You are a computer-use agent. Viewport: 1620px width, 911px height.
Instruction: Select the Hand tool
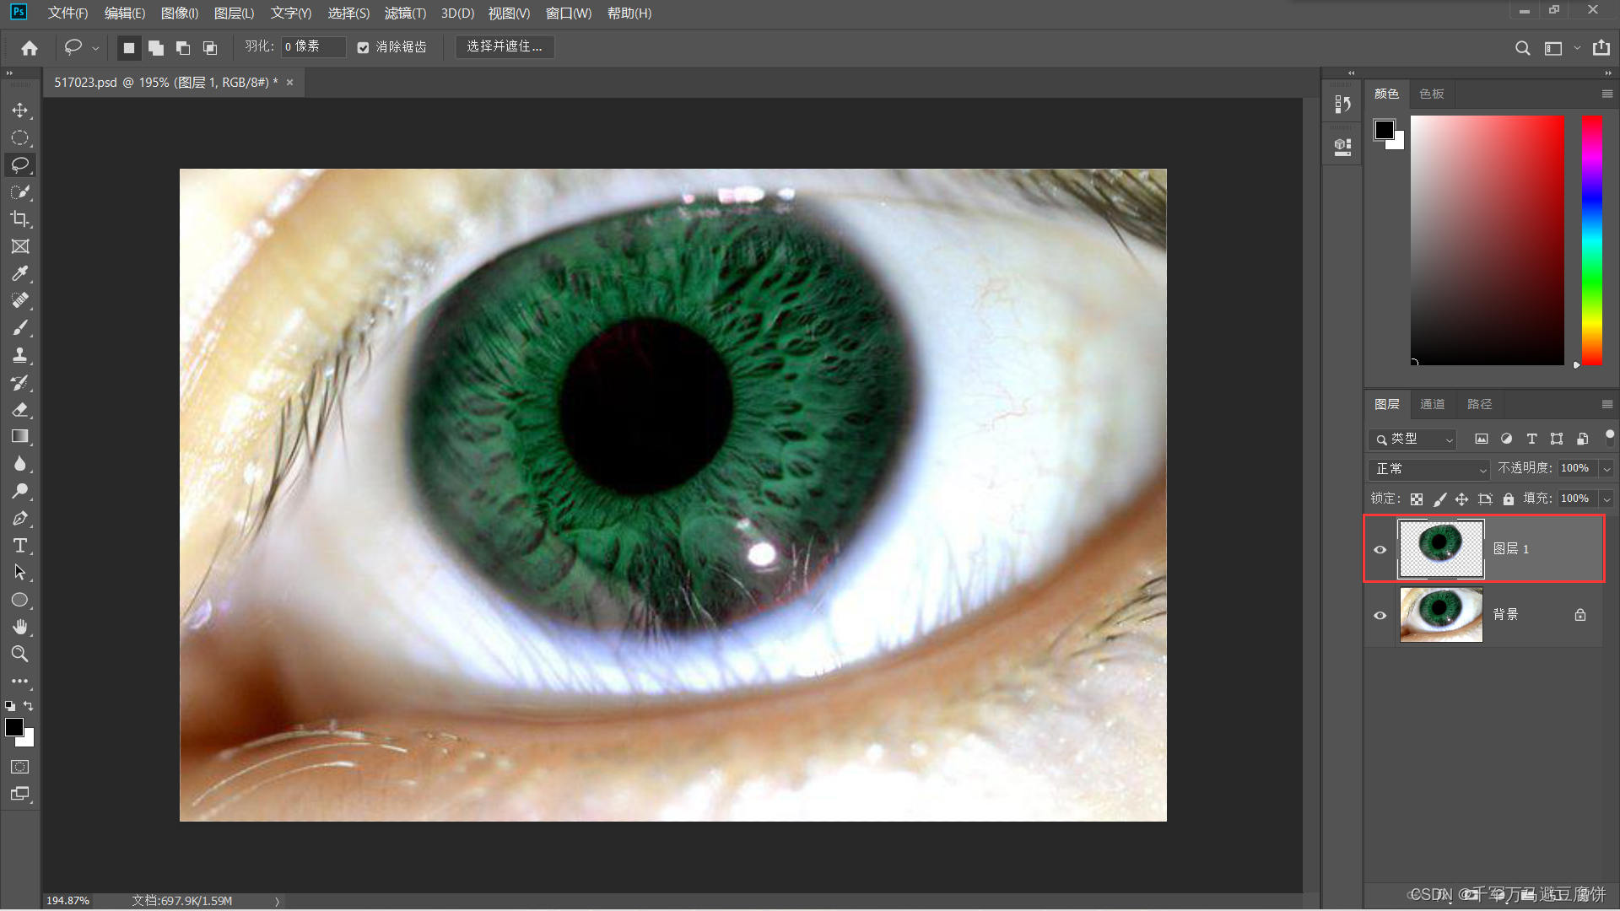click(x=20, y=627)
